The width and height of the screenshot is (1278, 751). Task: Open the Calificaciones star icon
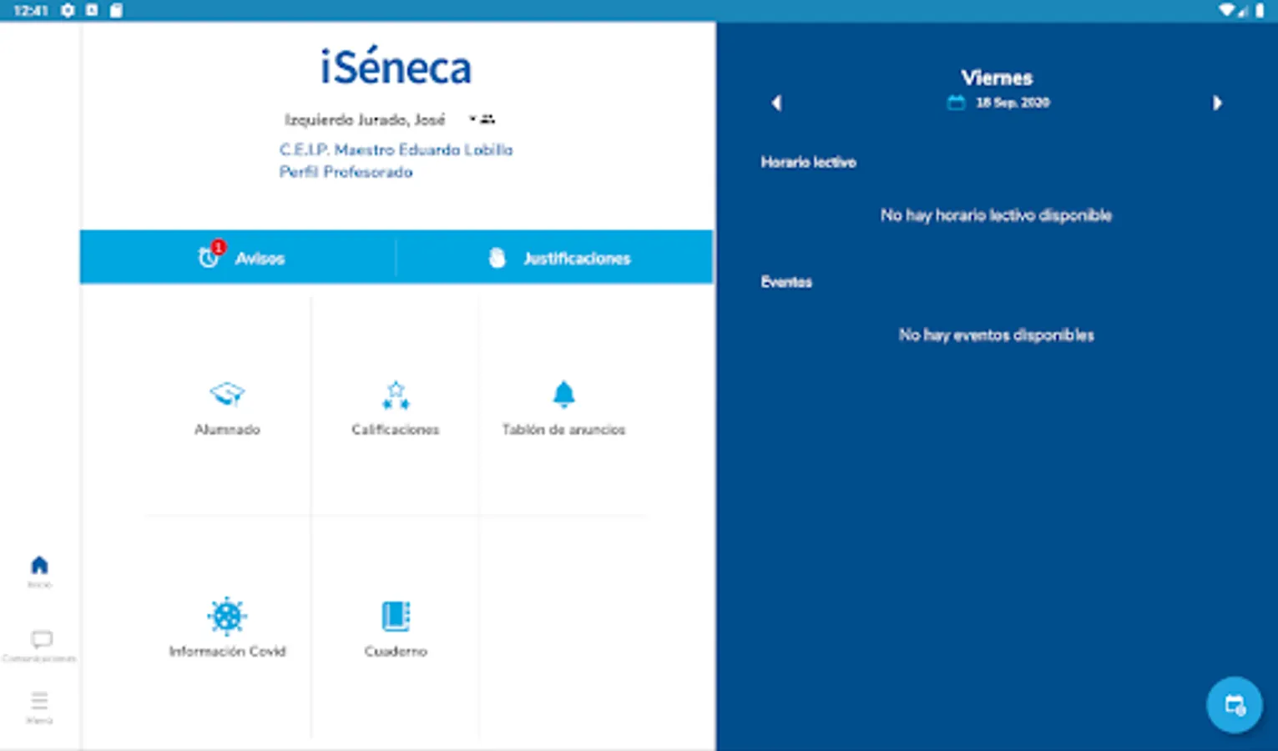396,395
